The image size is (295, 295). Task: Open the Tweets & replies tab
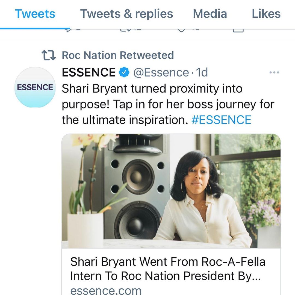tap(126, 14)
